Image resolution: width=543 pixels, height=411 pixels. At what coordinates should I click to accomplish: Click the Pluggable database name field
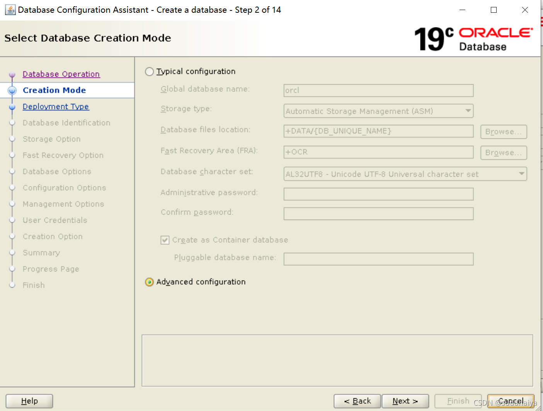[378, 259]
